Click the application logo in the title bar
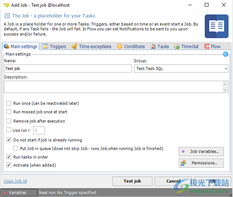The image size is (233, 197). click(x=6, y=5)
